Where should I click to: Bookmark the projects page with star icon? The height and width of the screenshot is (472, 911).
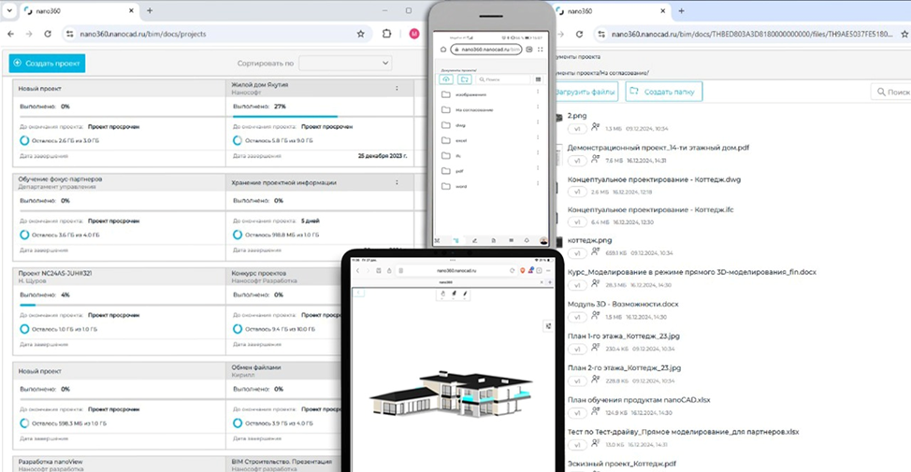[361, 34]
